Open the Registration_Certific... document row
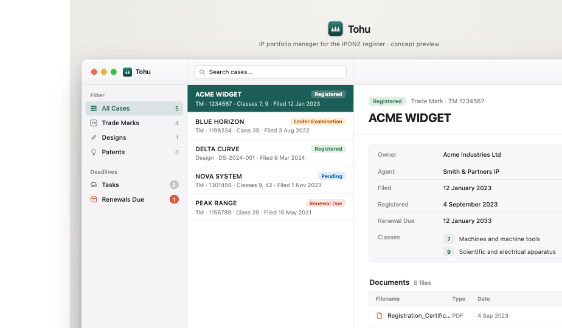Viewport: 562px width, 328px height. point(465,315)
